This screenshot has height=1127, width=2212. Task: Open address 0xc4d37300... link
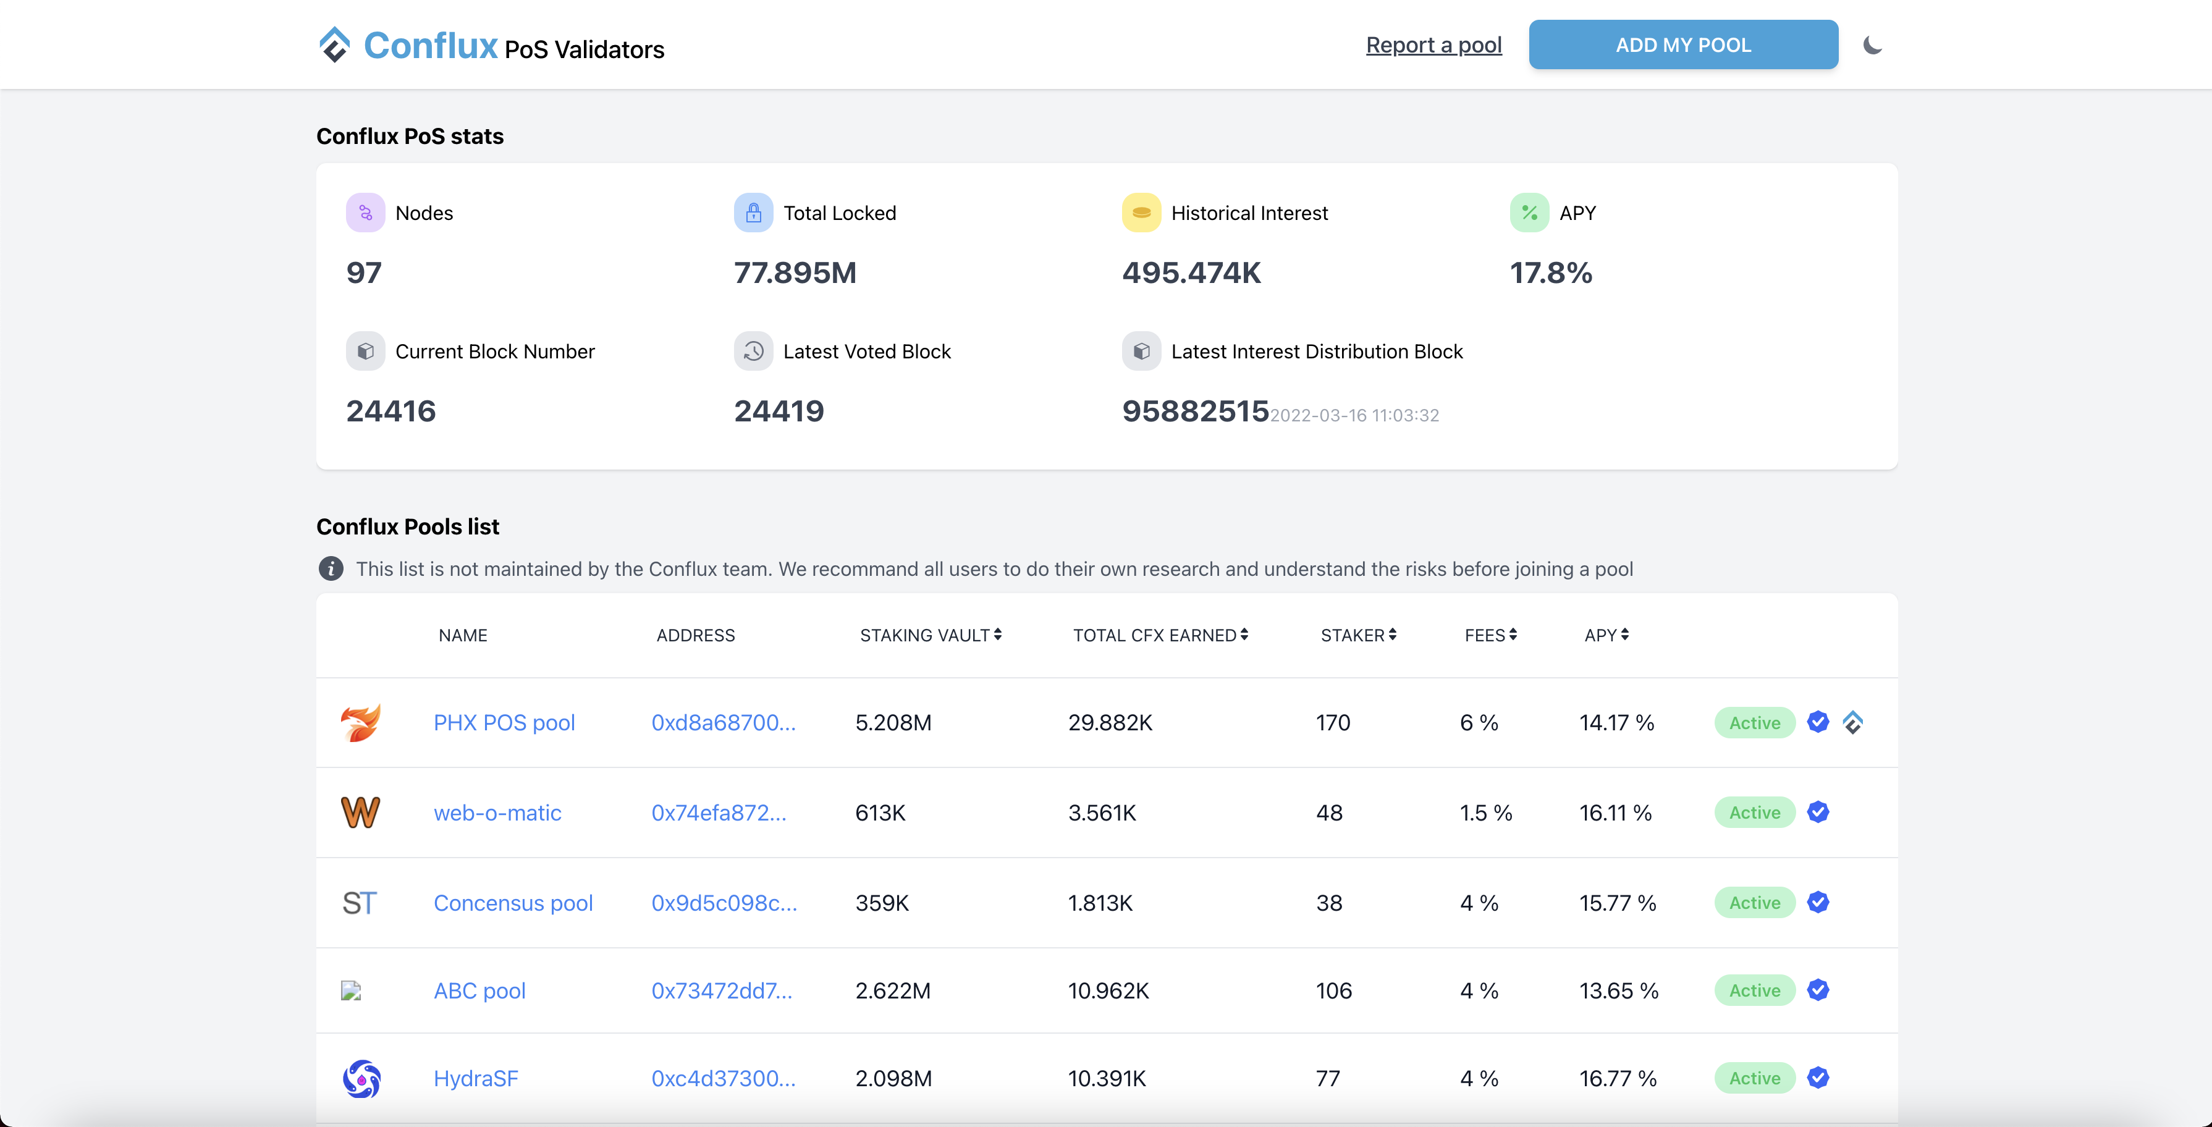[723, 1079]
